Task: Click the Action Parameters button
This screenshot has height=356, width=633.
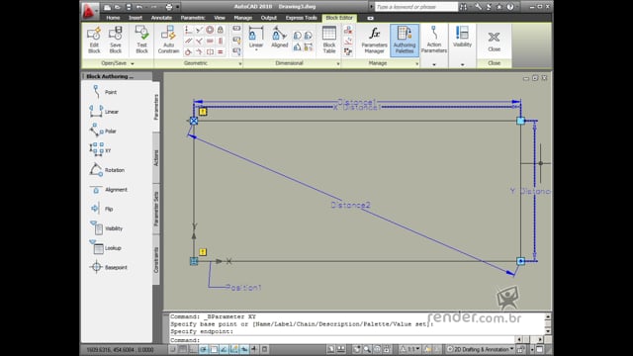Action: pos(434,40)
